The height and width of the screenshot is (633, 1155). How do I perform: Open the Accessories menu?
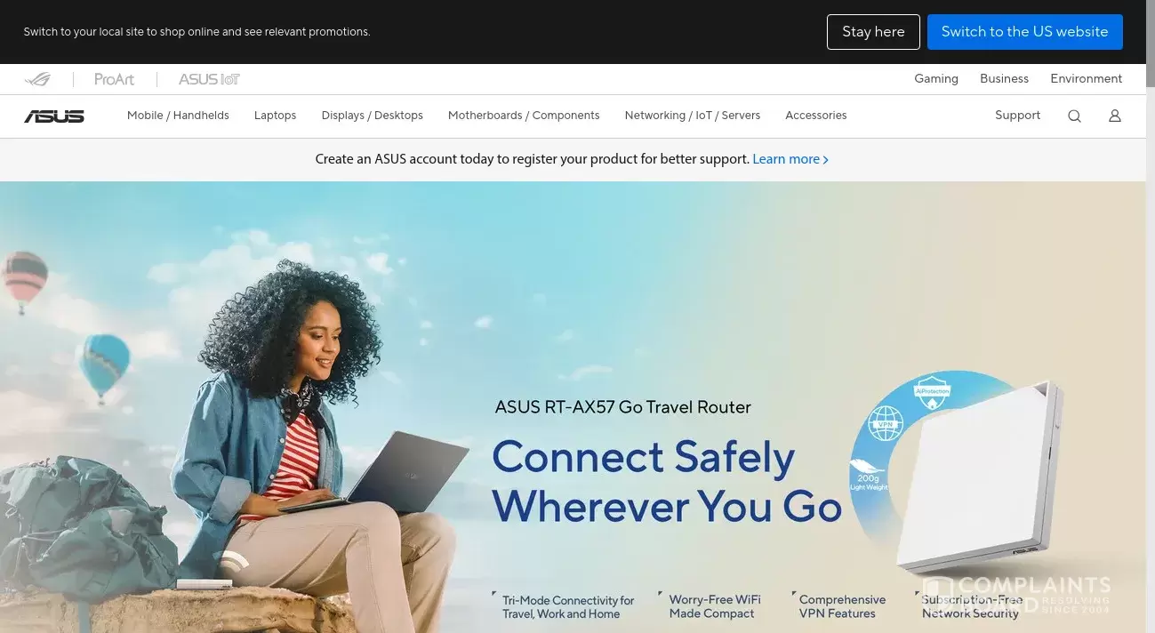click(x=816, y=116)
